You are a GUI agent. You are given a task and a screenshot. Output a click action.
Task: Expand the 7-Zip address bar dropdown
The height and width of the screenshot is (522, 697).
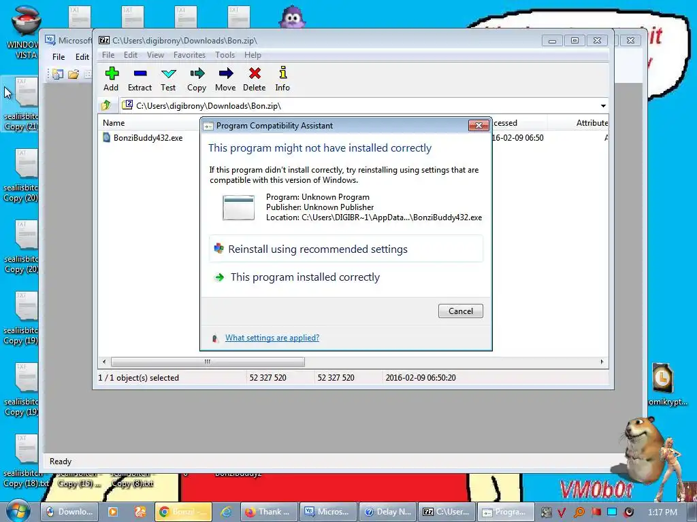(x=603, y=105)
